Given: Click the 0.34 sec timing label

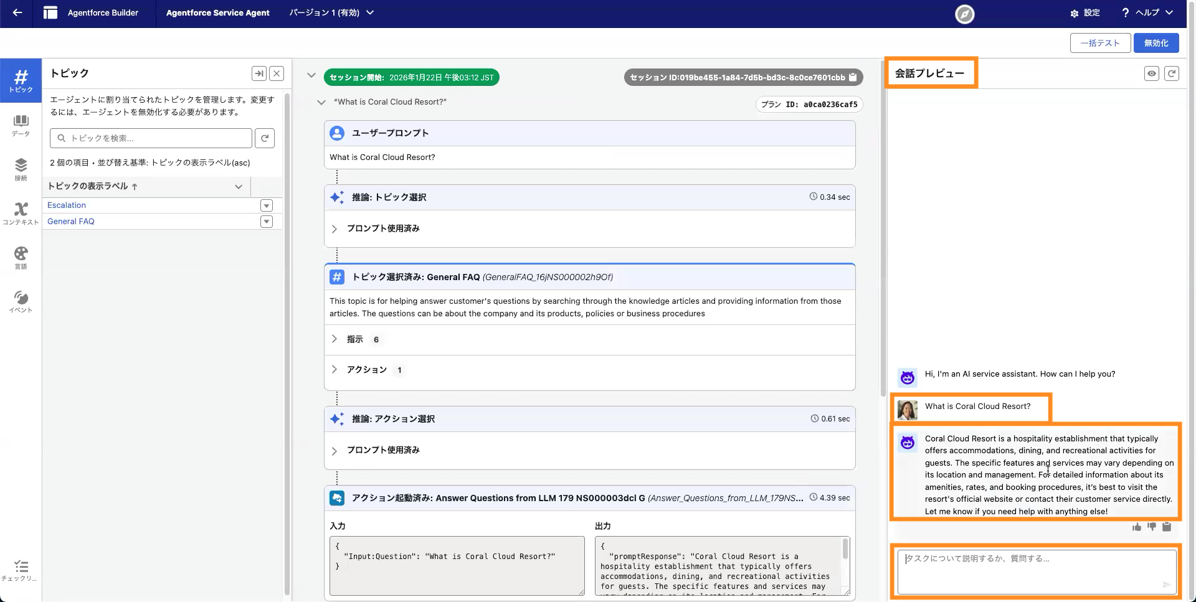Looking at the screenshot, I should pyautogui.click(x=830, y=197).
